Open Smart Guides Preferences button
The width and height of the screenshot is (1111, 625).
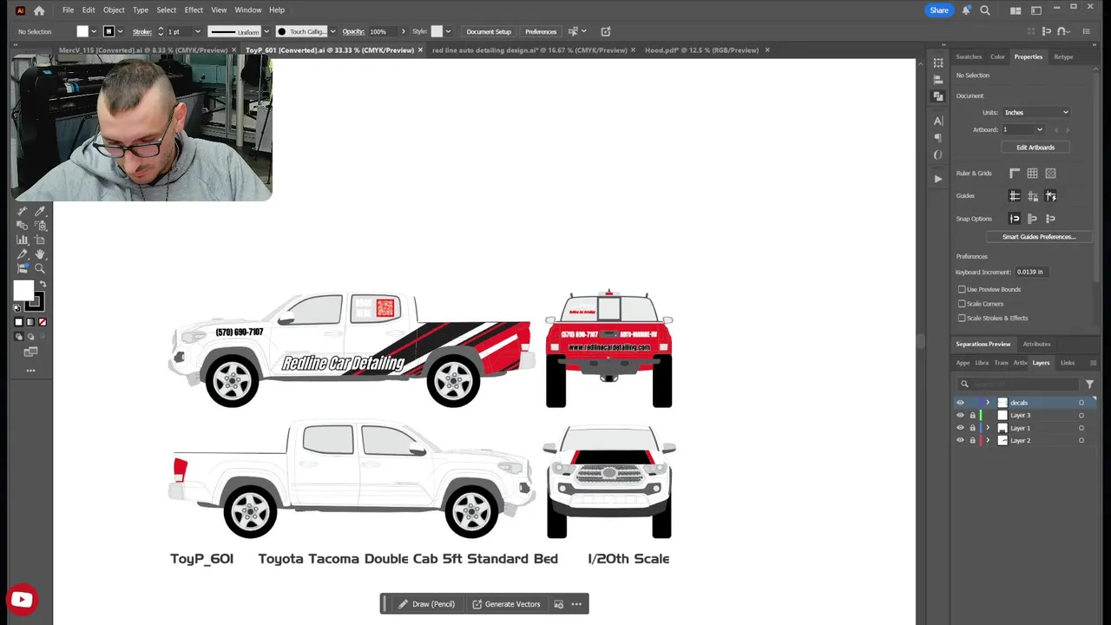(x=1039, y=237)
